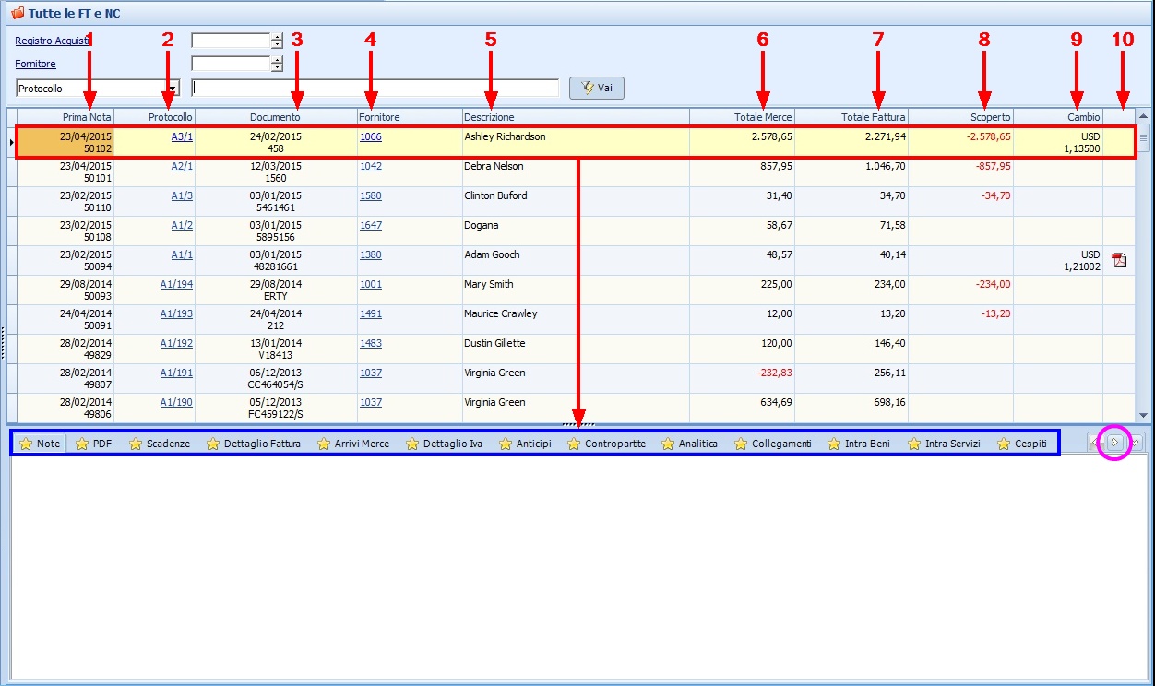Open the Dettaglio Fattura tab
The height and width of the screenshot is (686, 1155).
(x=254, y=444)
